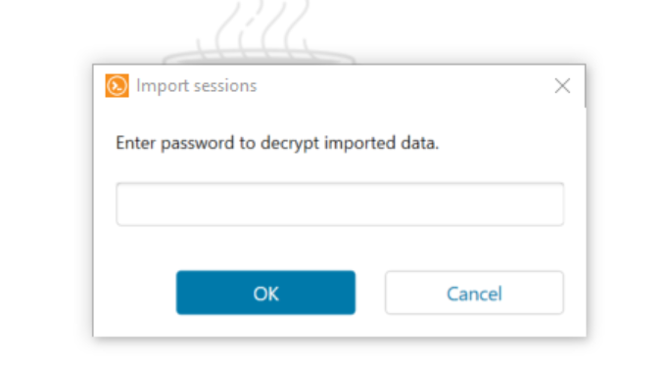The image size is (667, 368).
Task: Click the empty area beside OK button
Action: (x=135, y=293)
